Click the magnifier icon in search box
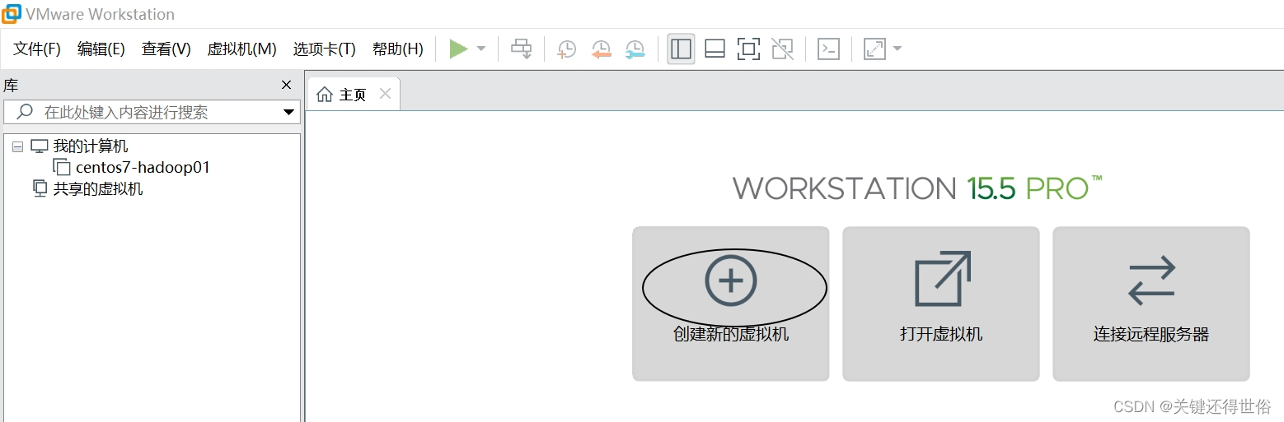 [26, 112]
